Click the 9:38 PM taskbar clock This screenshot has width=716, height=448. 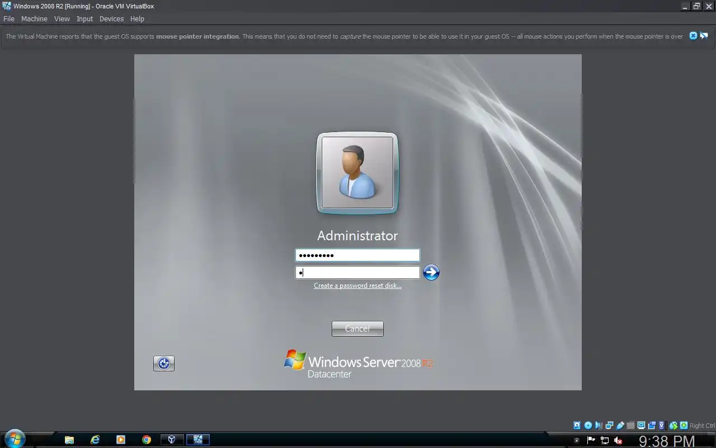(x=667, y=441)
